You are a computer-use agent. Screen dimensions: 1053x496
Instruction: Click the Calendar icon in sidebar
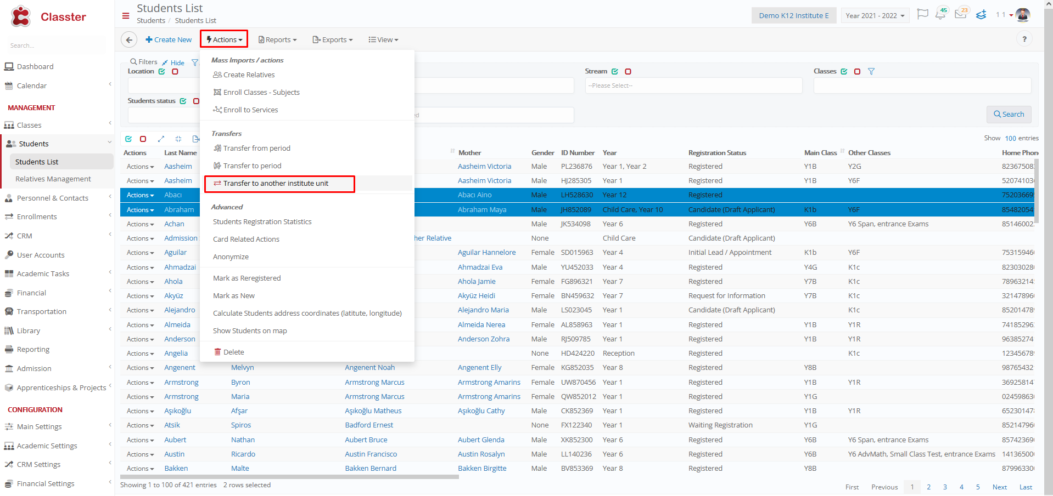pos(9,85)
